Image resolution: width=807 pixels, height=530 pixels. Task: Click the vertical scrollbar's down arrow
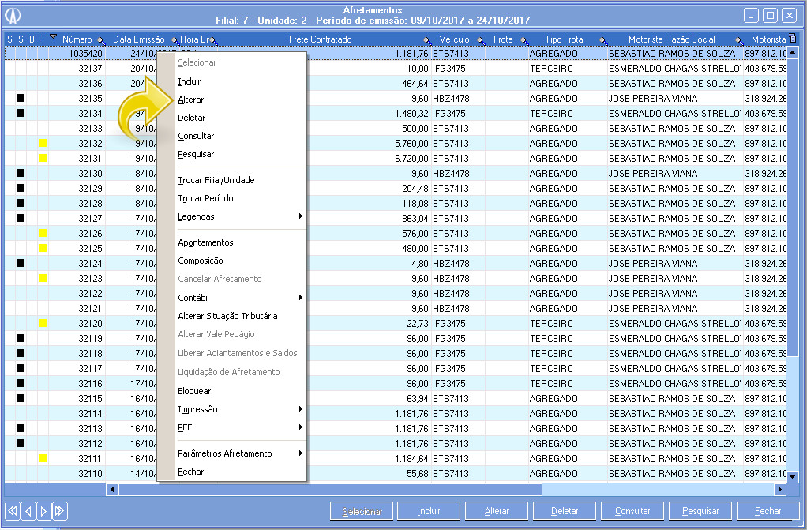tap(794, 476)
